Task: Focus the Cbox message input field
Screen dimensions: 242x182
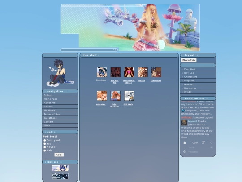Action: coord(199,152)
